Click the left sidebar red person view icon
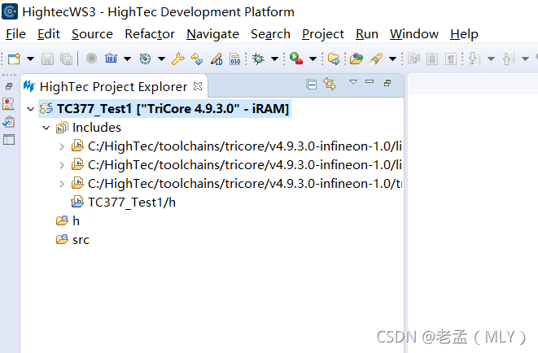The image size is (538, 353). 8,104
